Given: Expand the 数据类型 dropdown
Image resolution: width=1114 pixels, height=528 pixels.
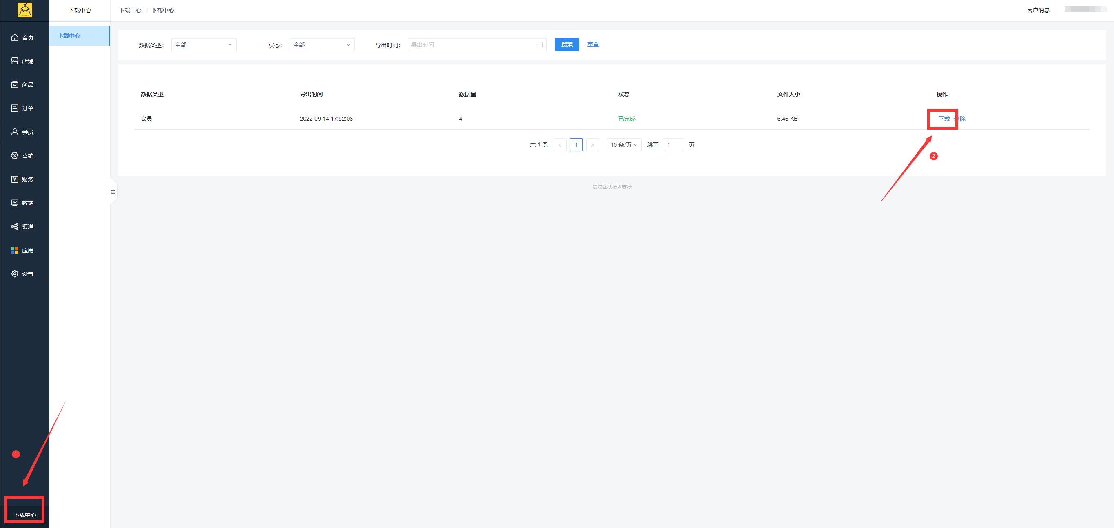Looking at the screenshot, I should (x=204, y=45).
